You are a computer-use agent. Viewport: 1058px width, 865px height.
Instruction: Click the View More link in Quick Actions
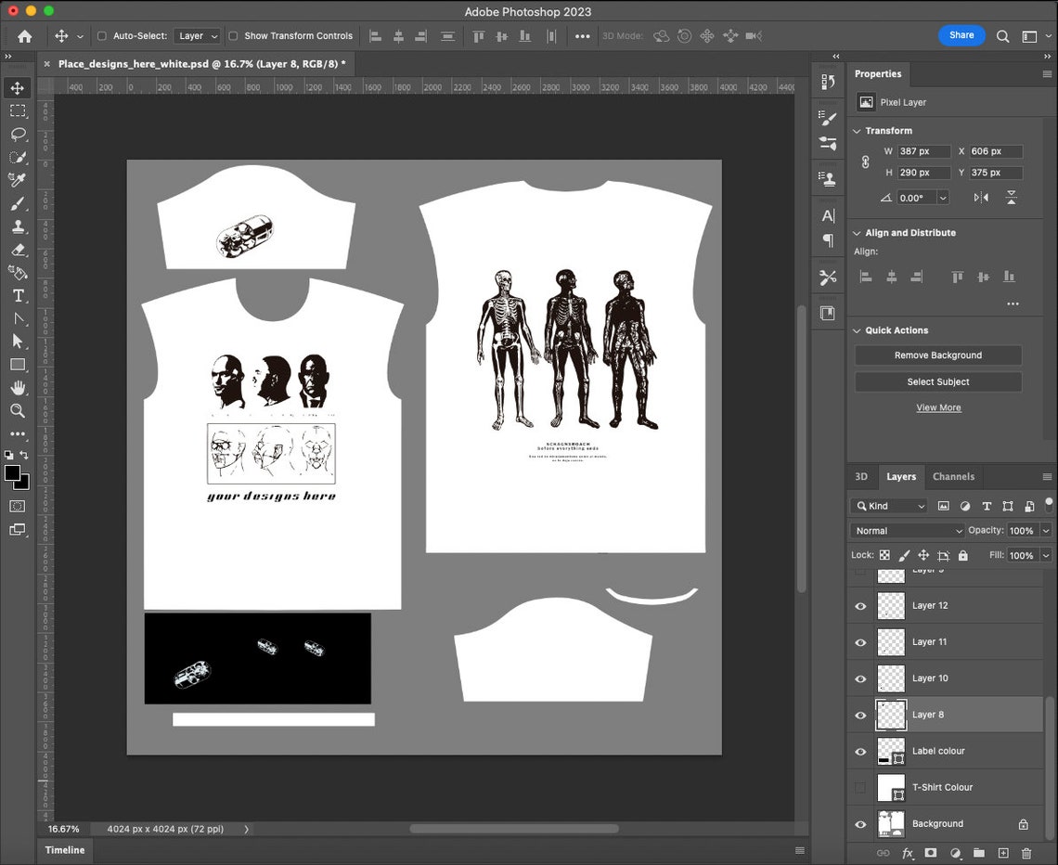(x=938, y=407)
